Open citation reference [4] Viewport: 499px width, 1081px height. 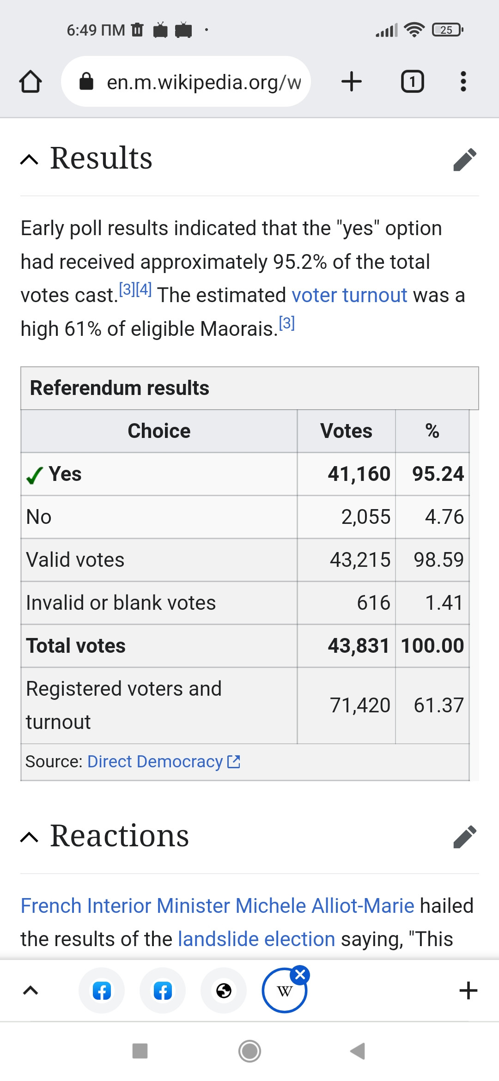click(144, 290)
